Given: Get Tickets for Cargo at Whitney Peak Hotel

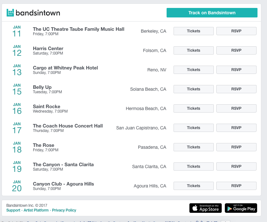Looking at the screenshot, I should tap(194, 70).
